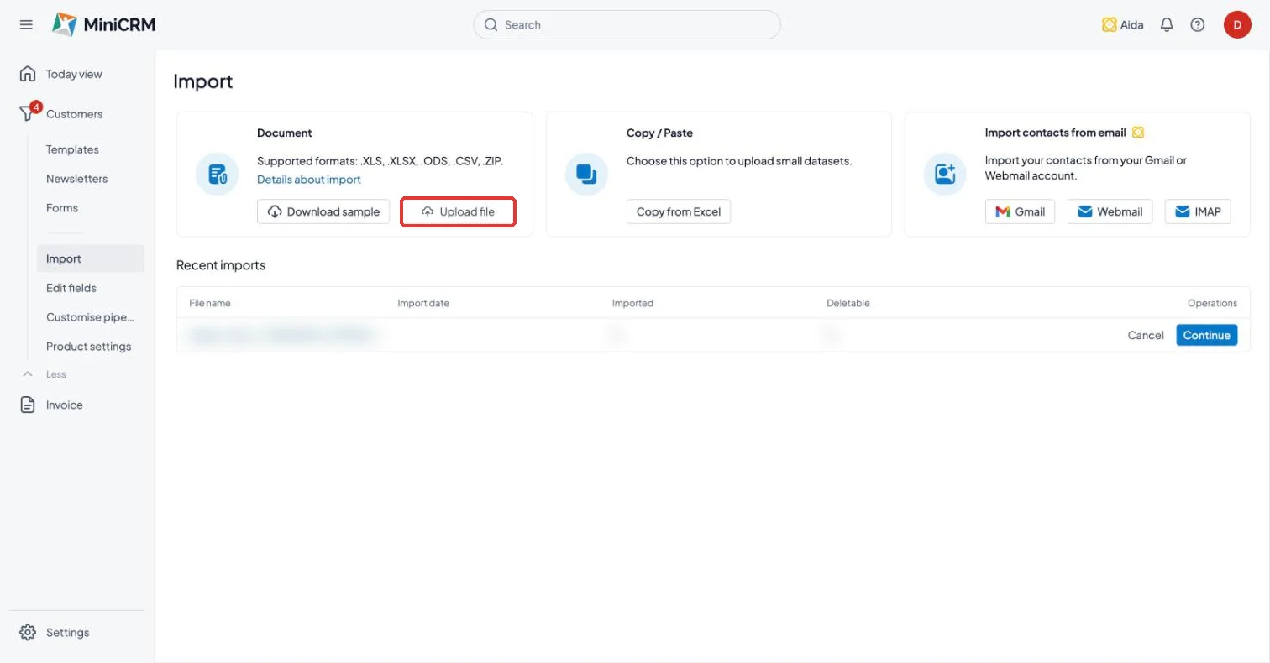Focus the Search input field
The width and height of the screenshot is (1270, 663).
[x=627, y=25]
